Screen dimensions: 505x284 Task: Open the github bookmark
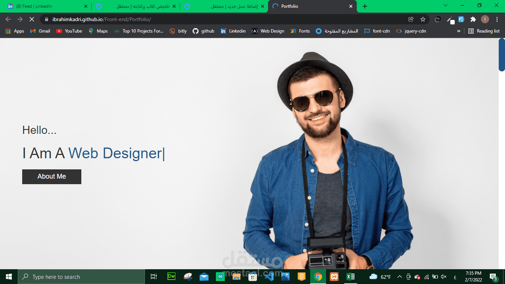click(x=203, y=31)
